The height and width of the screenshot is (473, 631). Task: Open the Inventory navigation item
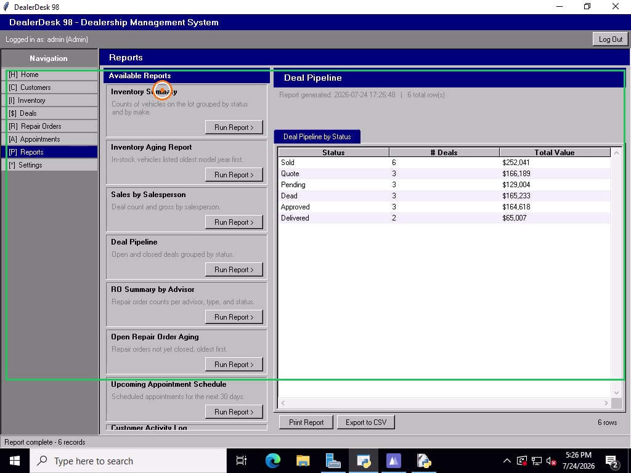49,100
